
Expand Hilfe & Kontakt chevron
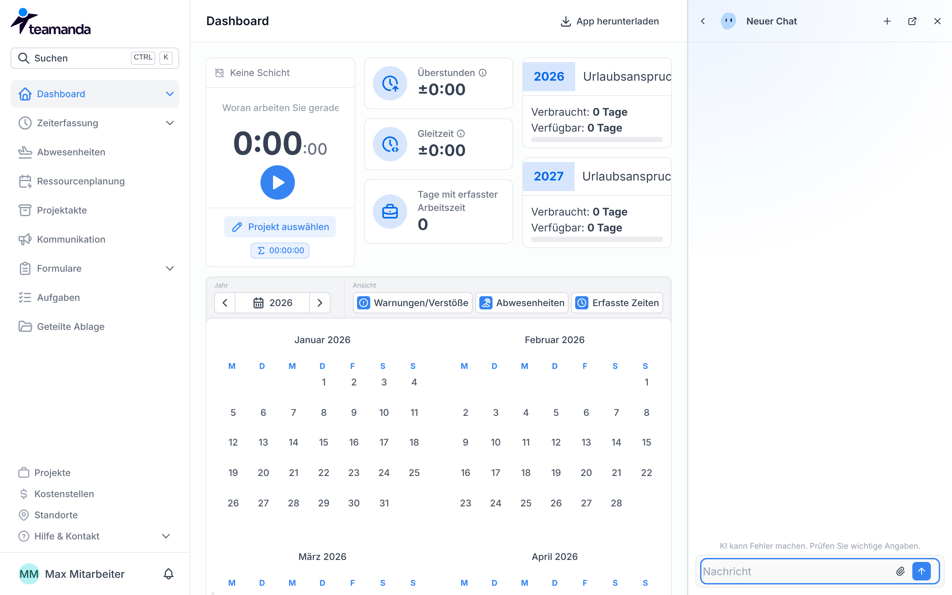tap(166, 536)
